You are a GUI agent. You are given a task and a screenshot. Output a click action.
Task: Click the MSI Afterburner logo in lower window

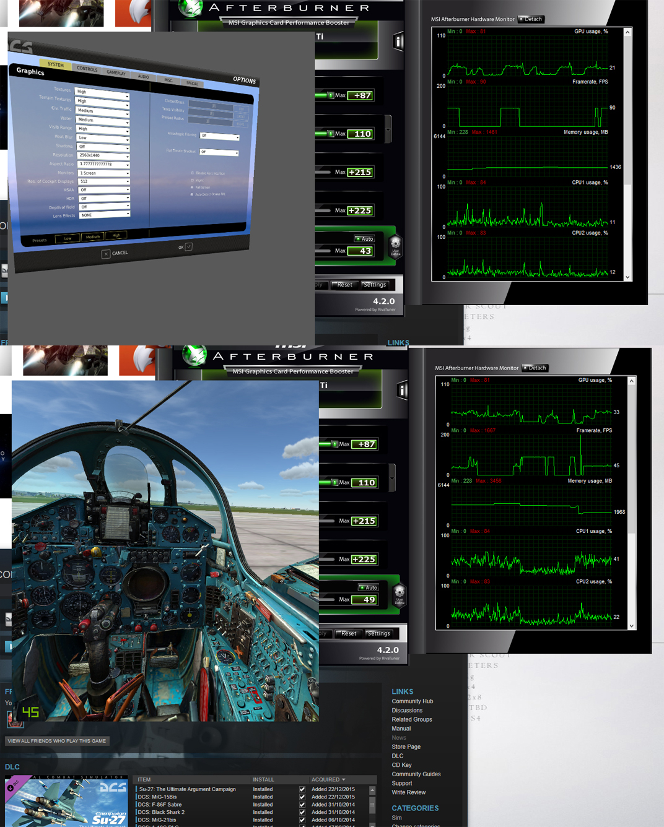coord(194,355)
